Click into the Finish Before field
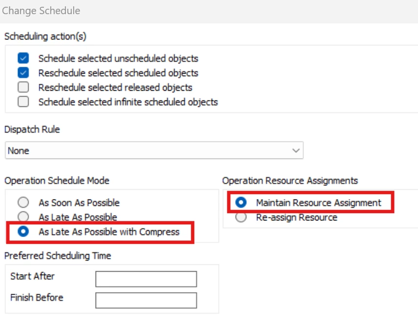 click(146, 300)
